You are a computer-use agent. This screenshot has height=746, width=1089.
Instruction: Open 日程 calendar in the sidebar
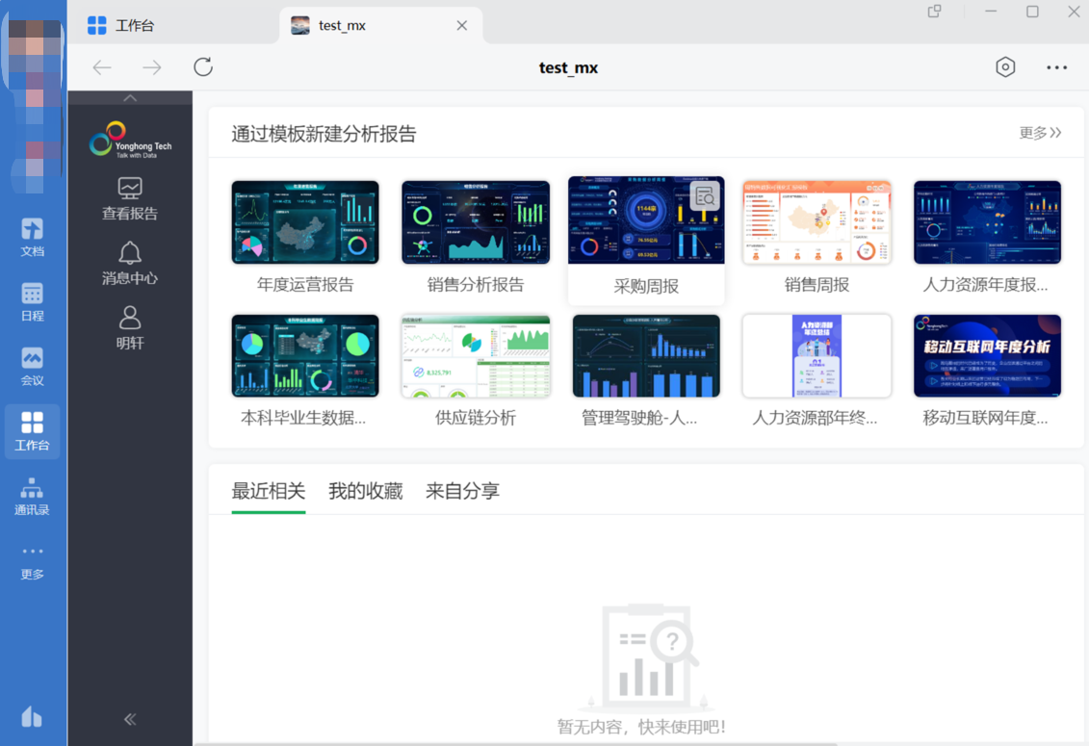[x=32, y=301]
